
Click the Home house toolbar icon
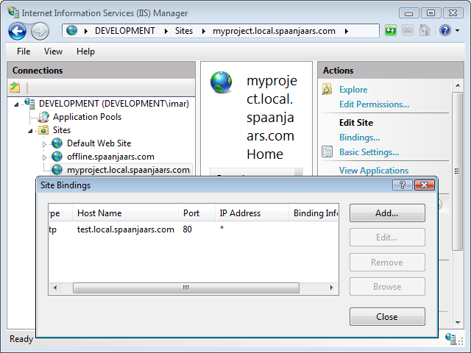[425, 31]
